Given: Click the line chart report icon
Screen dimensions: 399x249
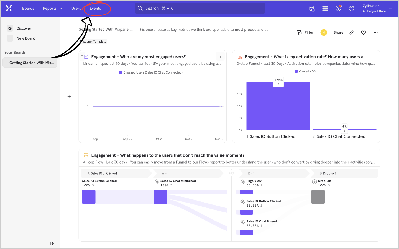Looking at the screenshot, I should tap(86, 57).
